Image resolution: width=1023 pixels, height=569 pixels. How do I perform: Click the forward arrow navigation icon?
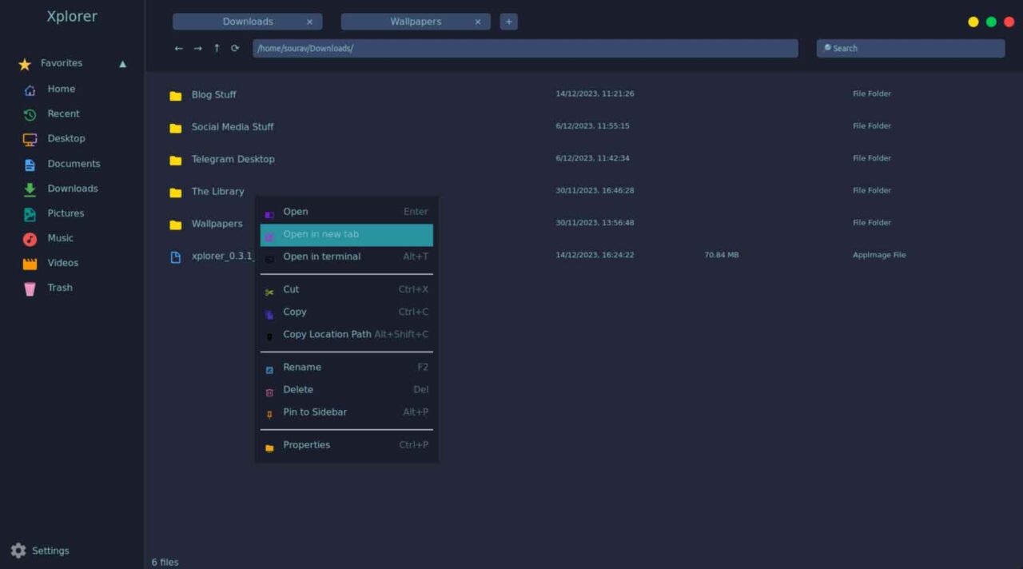pyautogui.click(x=197, y=49)
